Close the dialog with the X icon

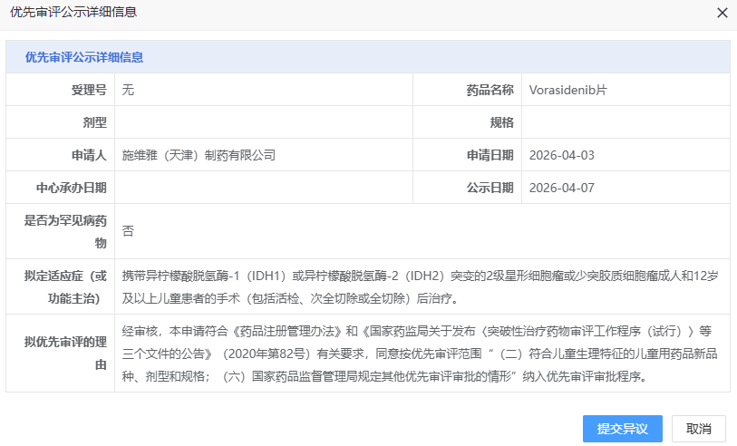tap(722, 14)
